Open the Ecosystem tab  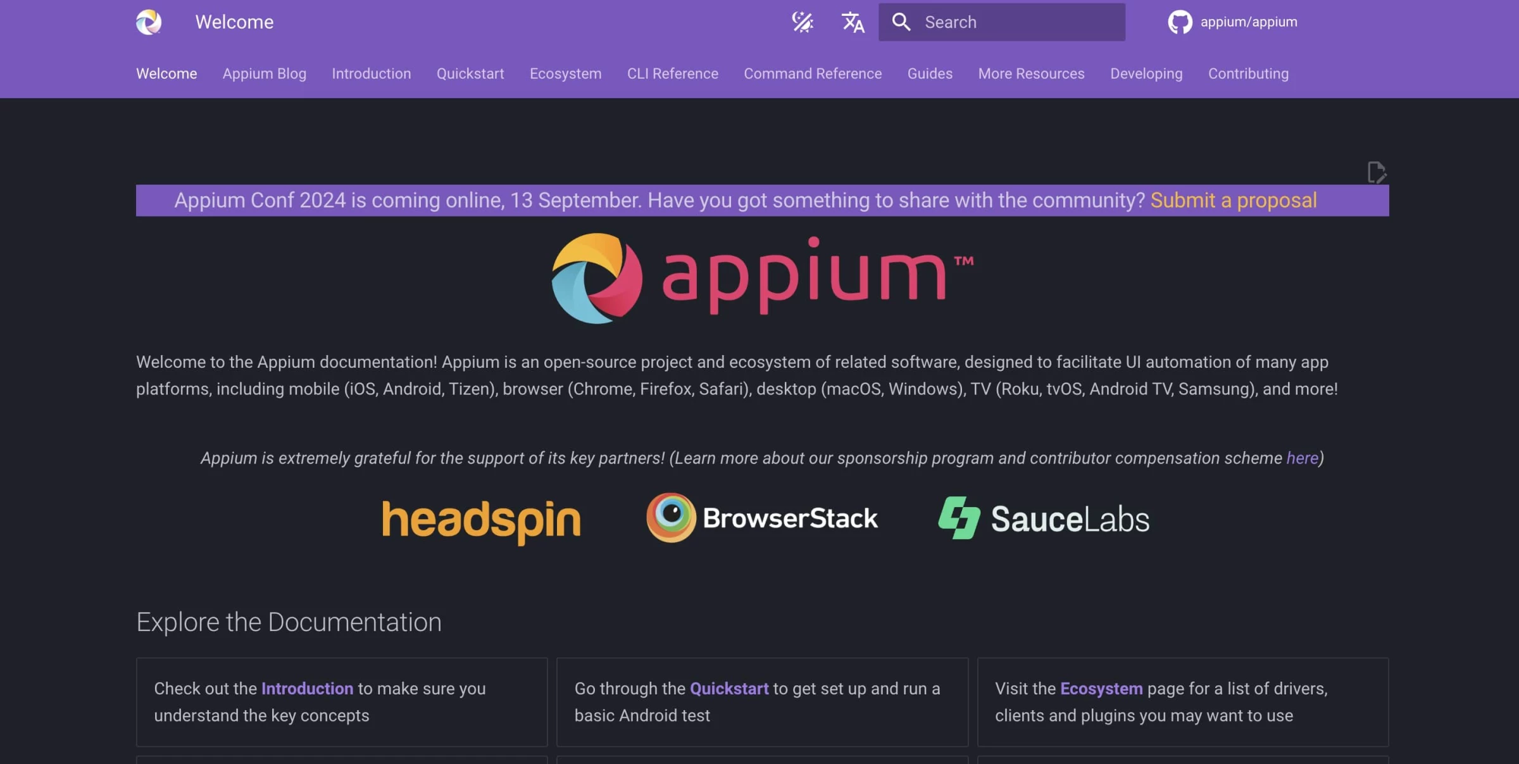(x=566, y=73)
